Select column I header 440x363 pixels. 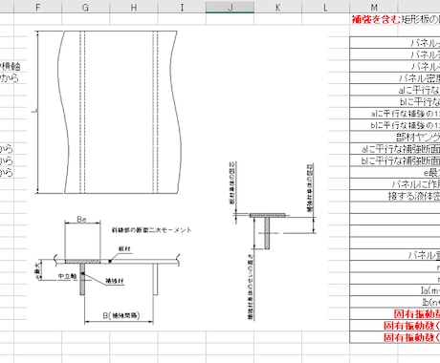click(182, 7)
